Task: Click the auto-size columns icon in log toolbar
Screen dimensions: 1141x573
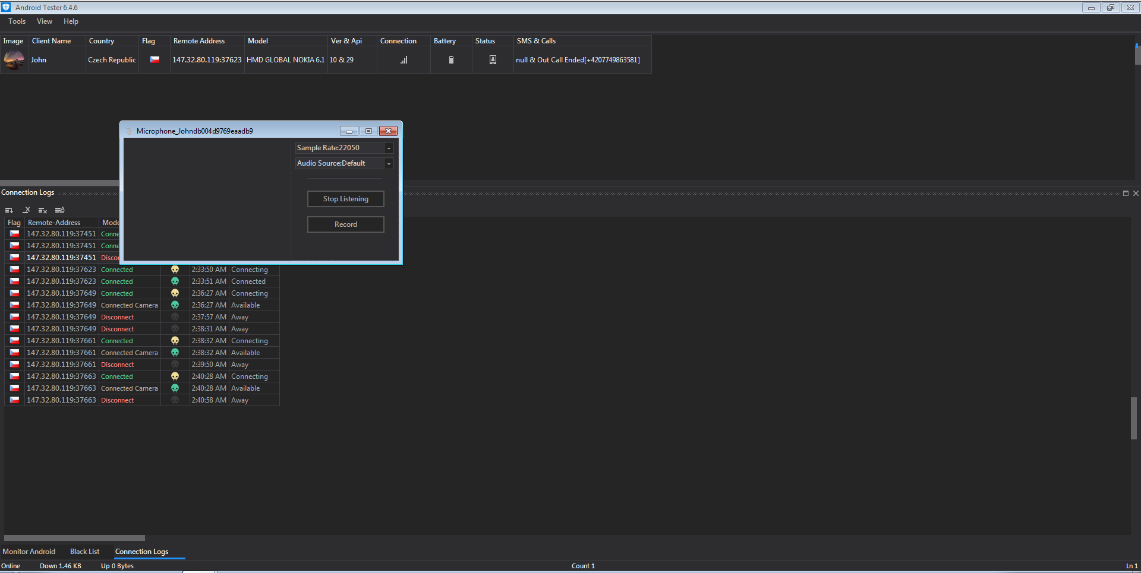Action: [59, 210]
